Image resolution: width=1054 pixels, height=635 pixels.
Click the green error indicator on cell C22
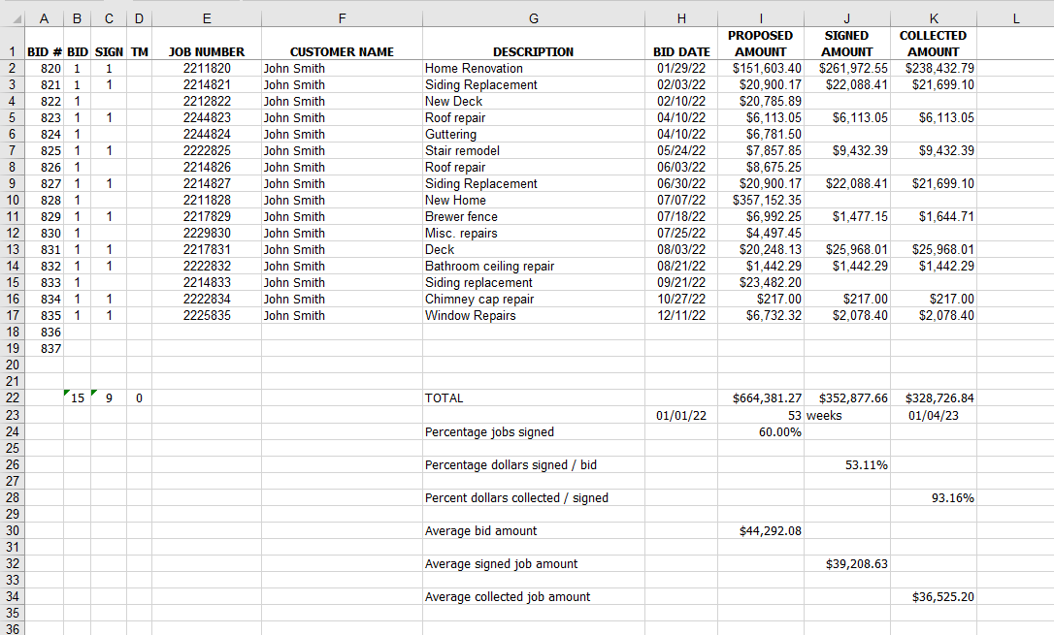(94, 393)
